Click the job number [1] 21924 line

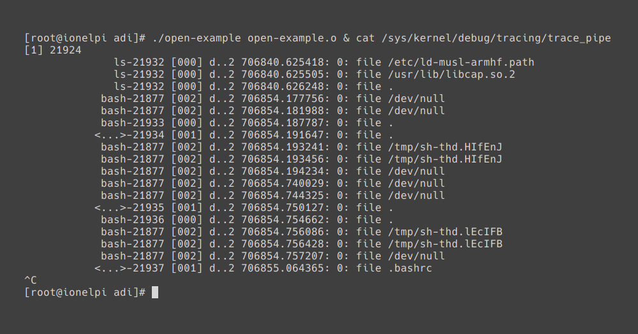coord(53,50)
